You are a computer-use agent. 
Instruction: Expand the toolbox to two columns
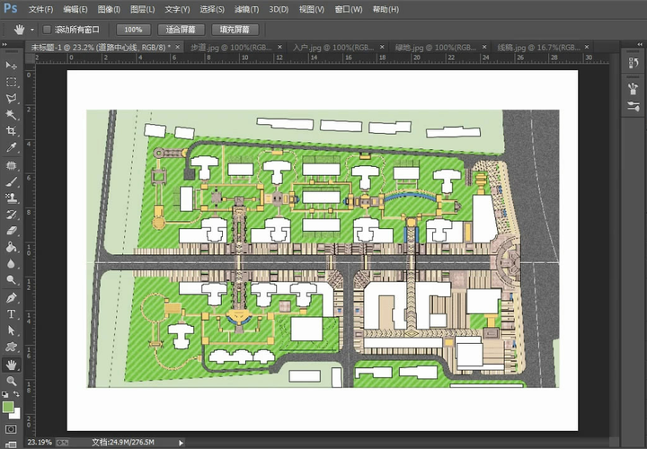pos(4,44)
